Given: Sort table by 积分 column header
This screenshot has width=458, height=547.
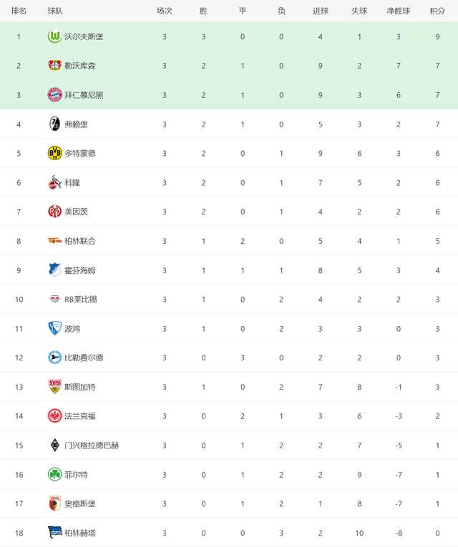Looking at the screenshot, I should point(437,11).
